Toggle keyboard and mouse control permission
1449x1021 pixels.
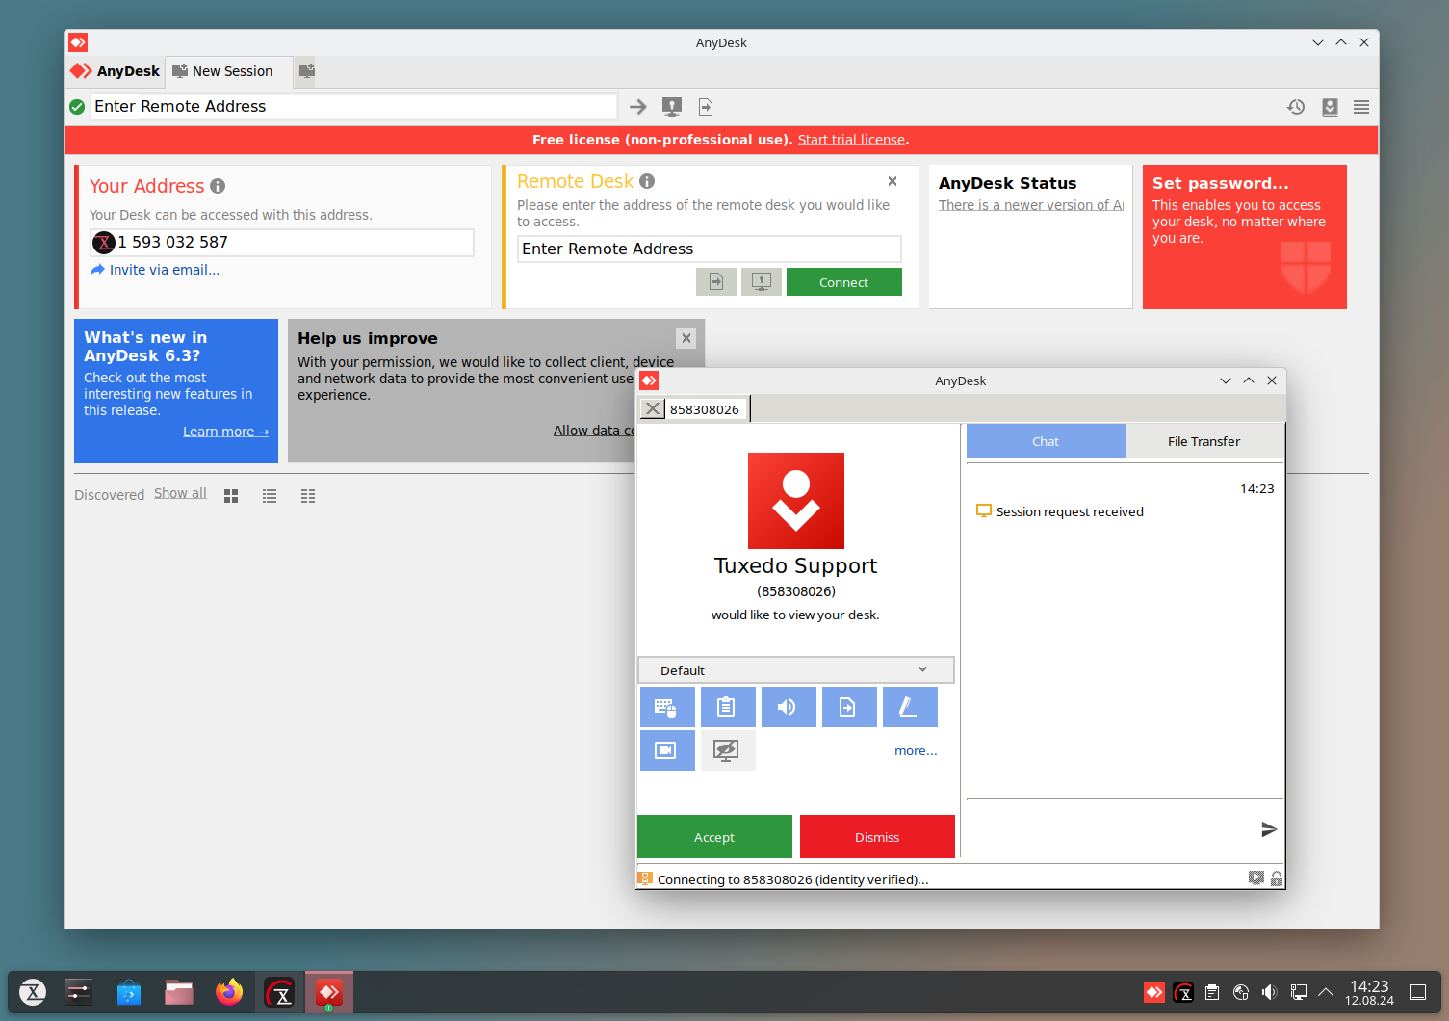tap(667, 707)
